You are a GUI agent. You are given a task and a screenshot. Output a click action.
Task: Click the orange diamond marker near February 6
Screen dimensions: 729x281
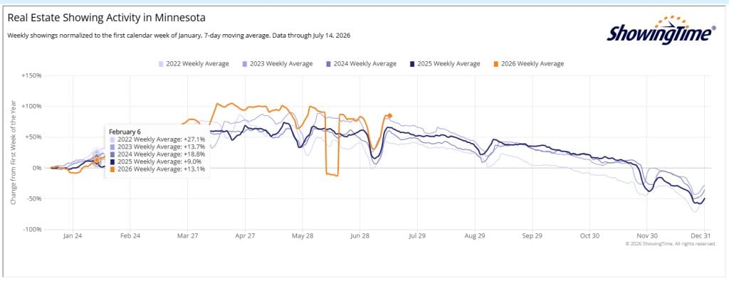[x=97, y=160]
